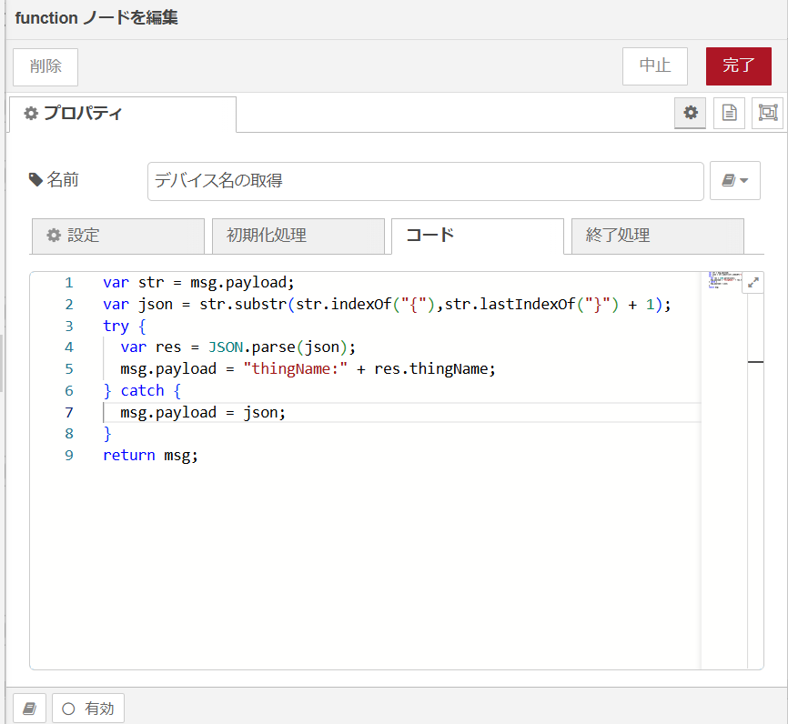Confirm changes with the 完了 button

[x=738, y=66]
